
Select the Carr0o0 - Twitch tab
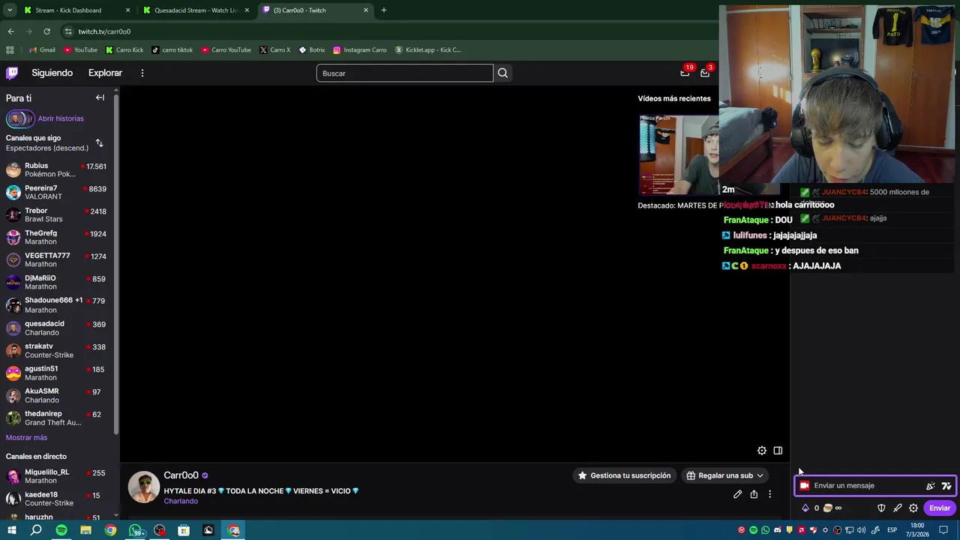click(x=315, y=10)
